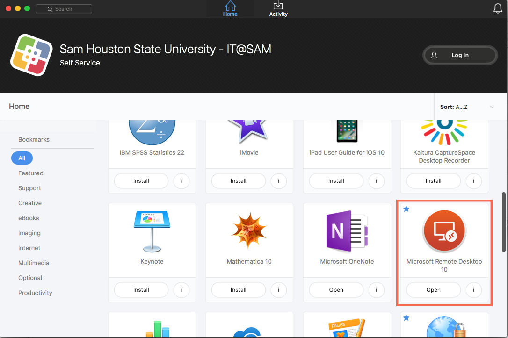Click the Kaltura CaptureSpace icon
The height and width of the screenshot is (338, 508).
444,132
